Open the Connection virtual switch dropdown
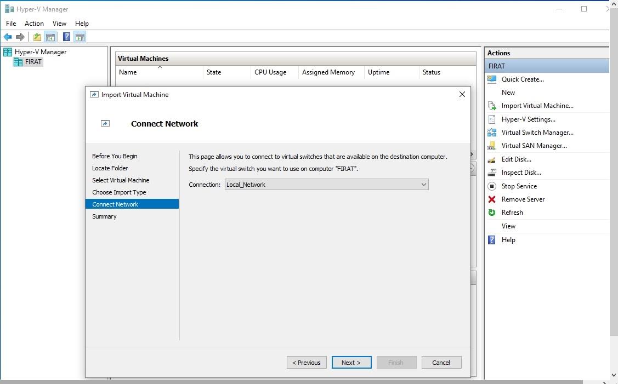 326,185
